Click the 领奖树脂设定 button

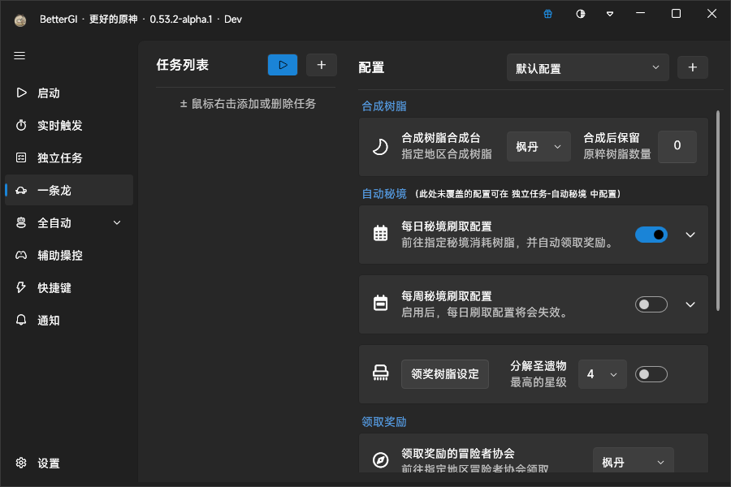(444, 374)
